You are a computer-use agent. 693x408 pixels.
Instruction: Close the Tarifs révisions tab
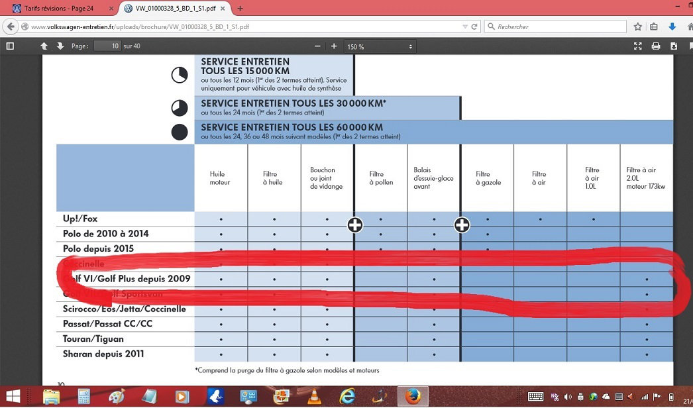click(x=111, y=9)
